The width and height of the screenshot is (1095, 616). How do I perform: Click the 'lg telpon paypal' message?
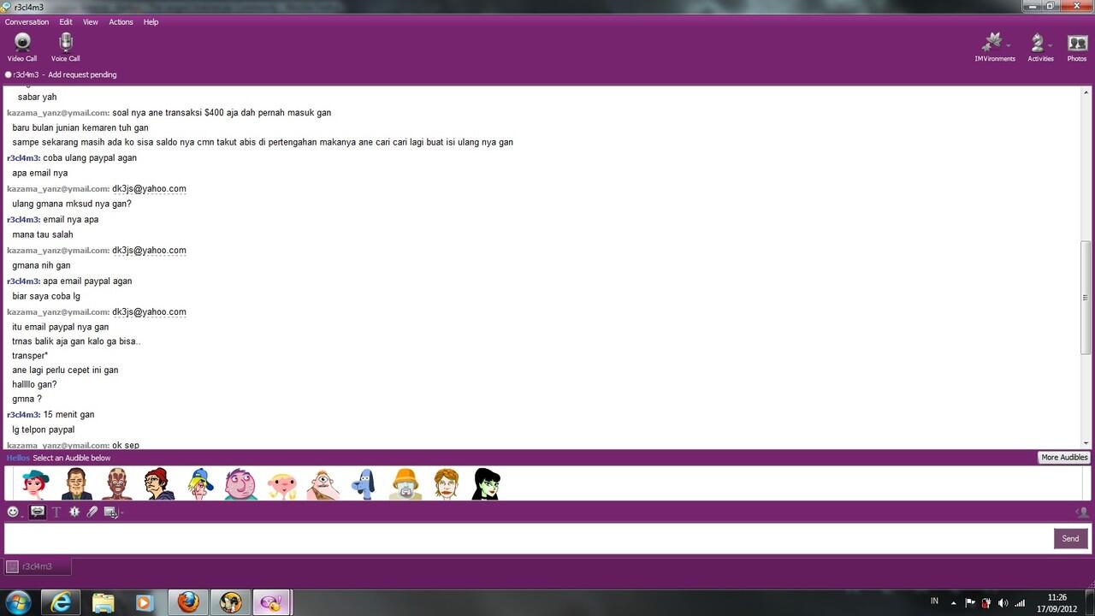coord(44,430)
